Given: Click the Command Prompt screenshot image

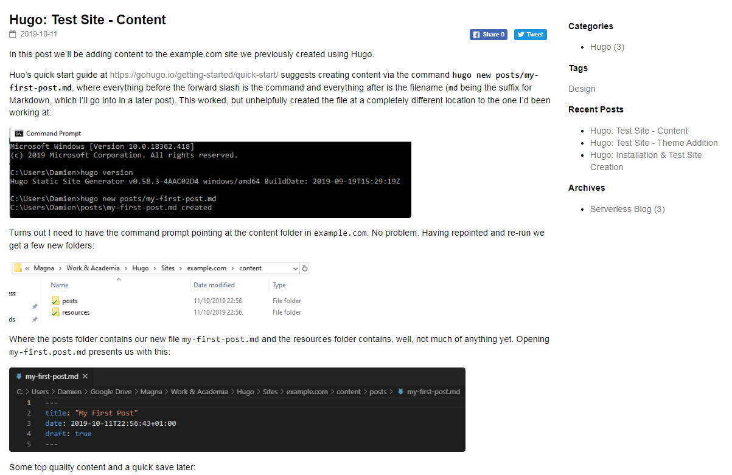Looking at the screenshot, I should (x=211, y=172).
